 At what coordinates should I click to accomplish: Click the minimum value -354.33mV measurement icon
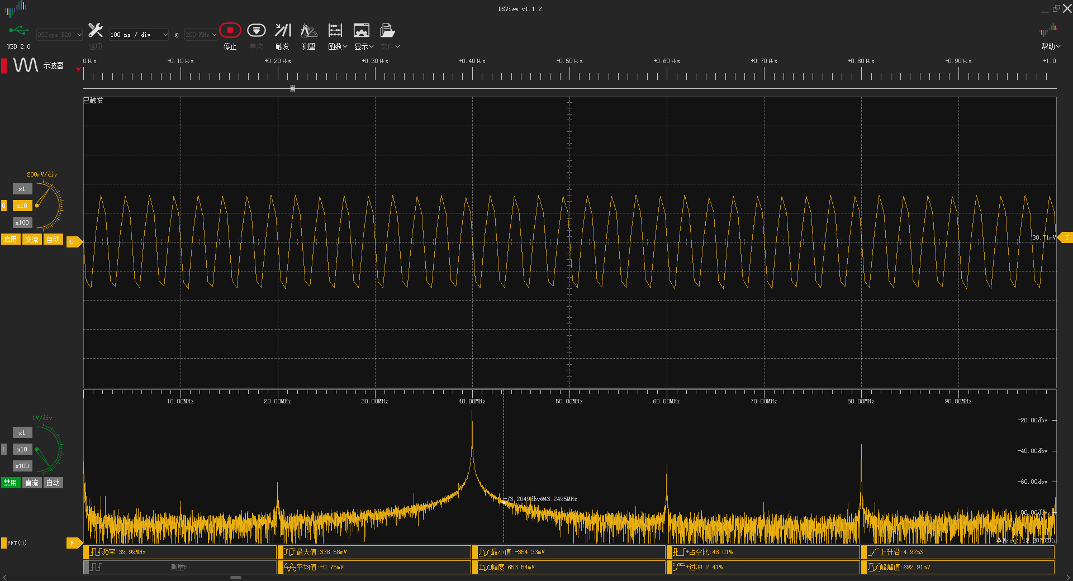click(485, 552)
